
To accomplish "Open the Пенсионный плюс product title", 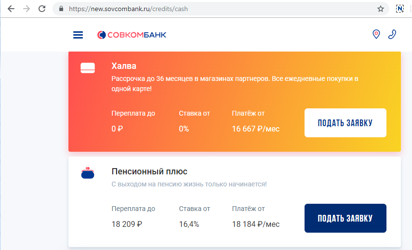I will pos(149,171).
